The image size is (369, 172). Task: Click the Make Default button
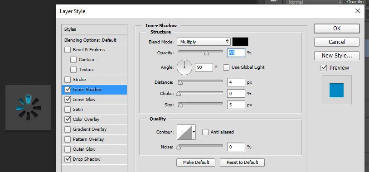[196, 162]
